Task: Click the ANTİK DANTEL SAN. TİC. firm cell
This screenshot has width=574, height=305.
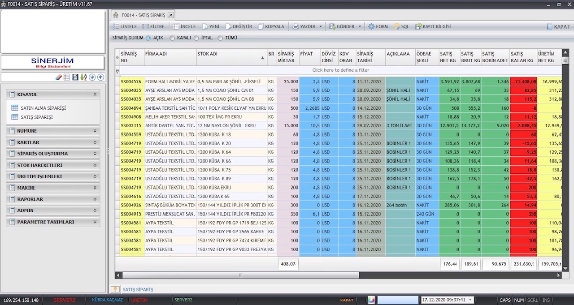Action: coord(170,126)
